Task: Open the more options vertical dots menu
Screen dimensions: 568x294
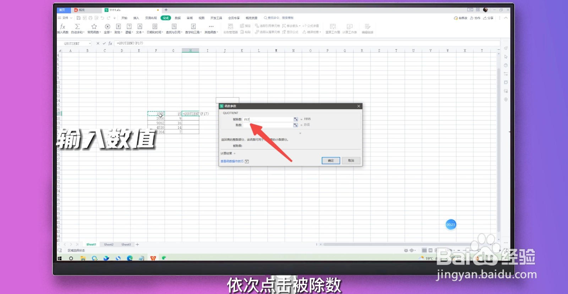Action: point(500,18)
